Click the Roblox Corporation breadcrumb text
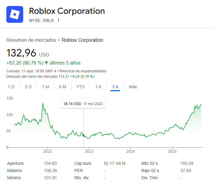 [x=82, y=40]
